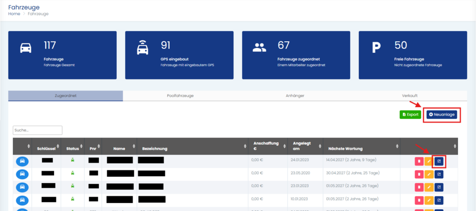Go to Home in the breadcrumb
476x211 pixels.
coord(14,14)
